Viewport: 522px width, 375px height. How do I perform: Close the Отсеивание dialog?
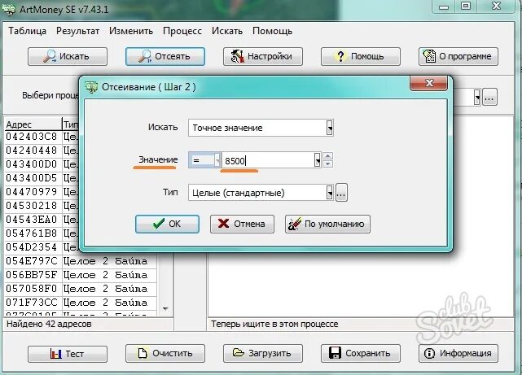428,83
